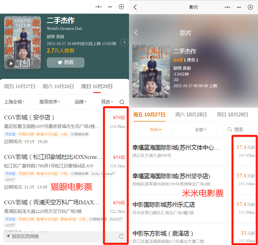
Task: Click 33元起 price for 震泽店
Action: point(248,233)
